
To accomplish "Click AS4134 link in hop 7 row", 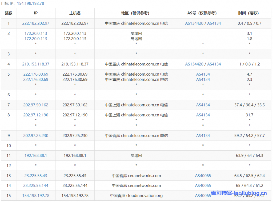I will click(x=203, y=105).
